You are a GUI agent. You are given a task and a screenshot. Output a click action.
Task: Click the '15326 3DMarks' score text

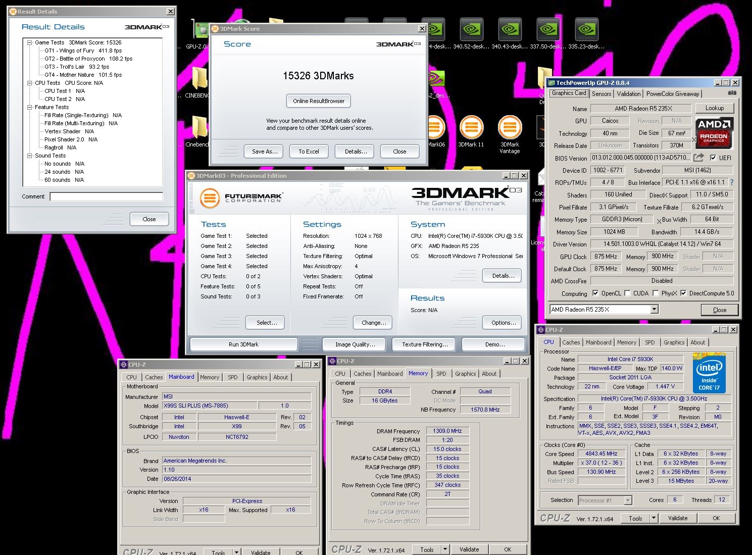coord(318,76)
